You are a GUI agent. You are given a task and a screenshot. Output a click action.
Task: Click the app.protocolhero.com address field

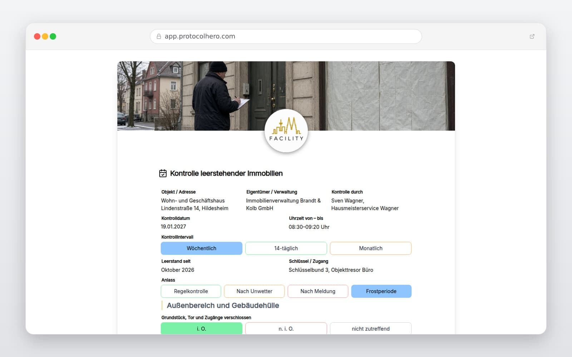coord(286,36)
